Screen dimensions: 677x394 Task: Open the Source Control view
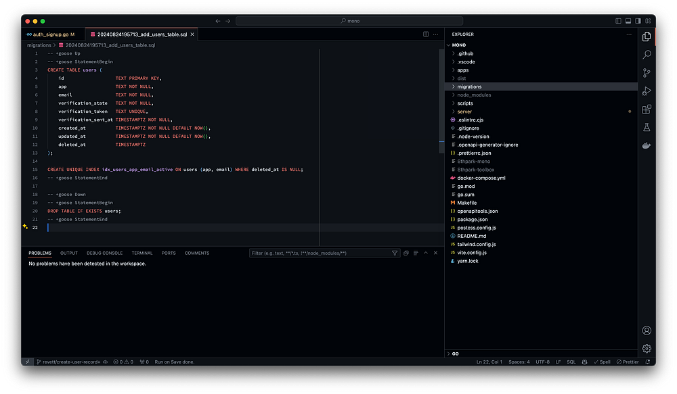pos(647,73)
